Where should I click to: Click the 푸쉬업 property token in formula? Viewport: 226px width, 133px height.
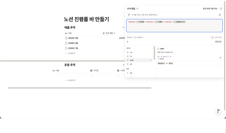141,22
